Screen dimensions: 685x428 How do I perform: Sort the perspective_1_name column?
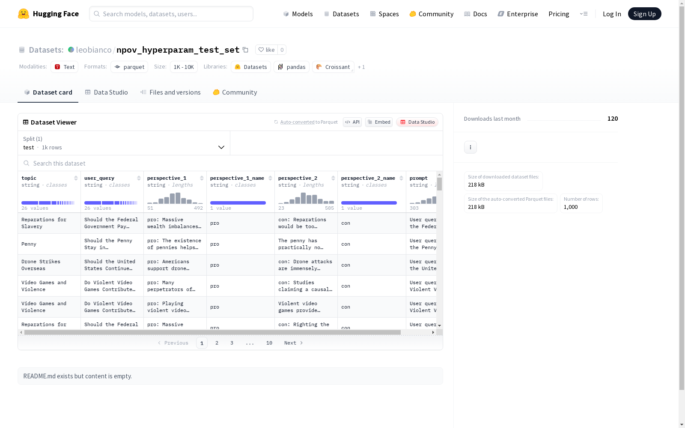pos(270,178)
